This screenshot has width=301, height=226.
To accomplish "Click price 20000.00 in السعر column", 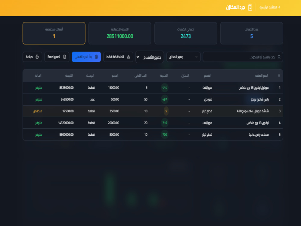I will [x=113, y=123].
